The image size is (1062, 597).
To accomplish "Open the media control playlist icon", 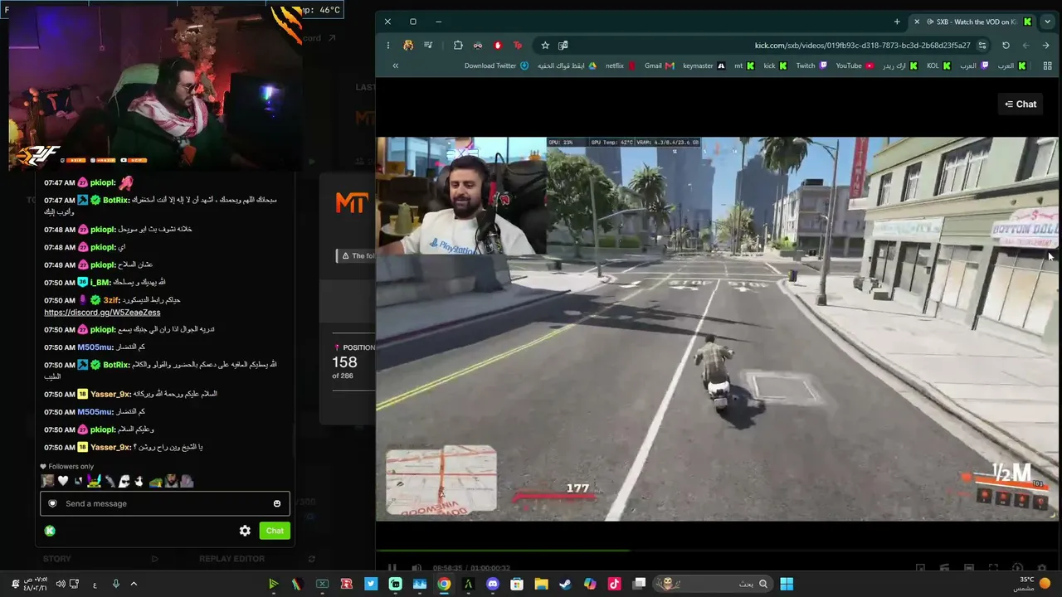I will pos(428,46).
